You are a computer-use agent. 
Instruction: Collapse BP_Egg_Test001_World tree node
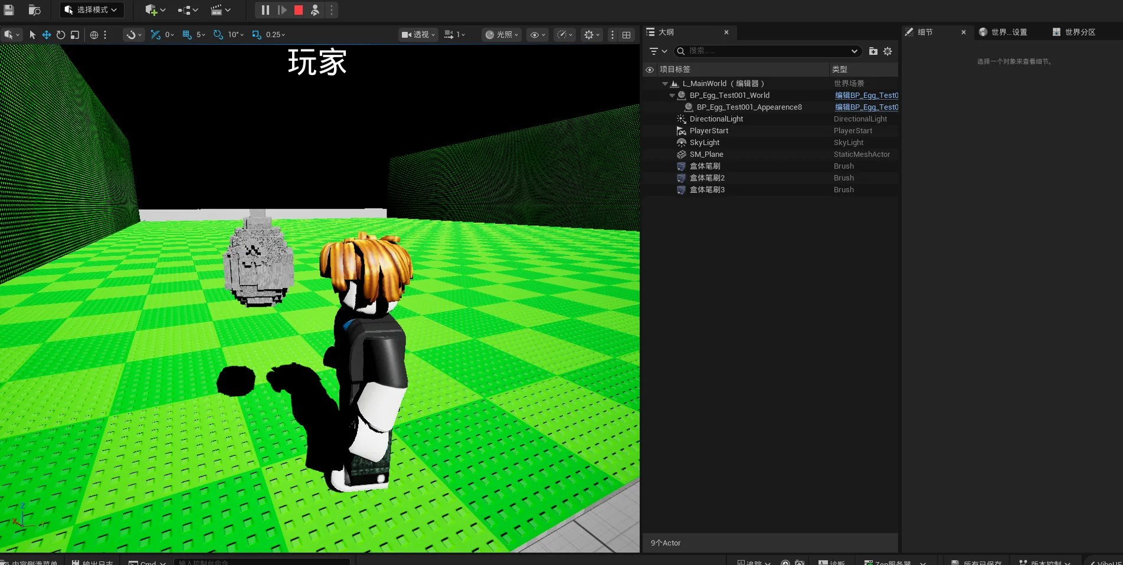pyautogui.click(x=672, y=96)
